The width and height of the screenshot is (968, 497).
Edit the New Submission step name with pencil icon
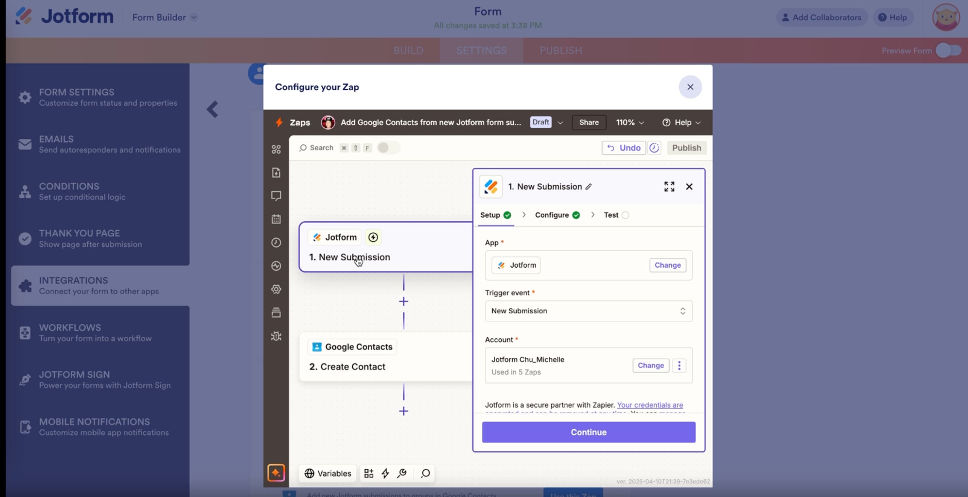589,186
